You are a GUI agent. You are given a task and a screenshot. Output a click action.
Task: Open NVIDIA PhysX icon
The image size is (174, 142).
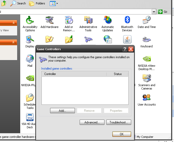coord(30,78)
